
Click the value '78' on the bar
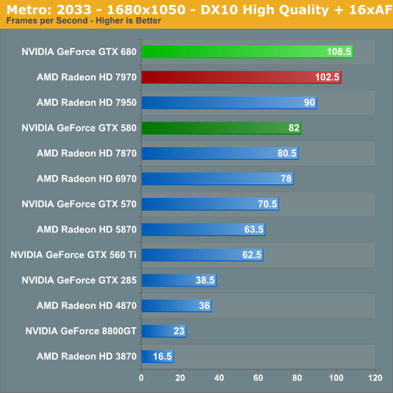pyautogui.click(x=287, y=179)
